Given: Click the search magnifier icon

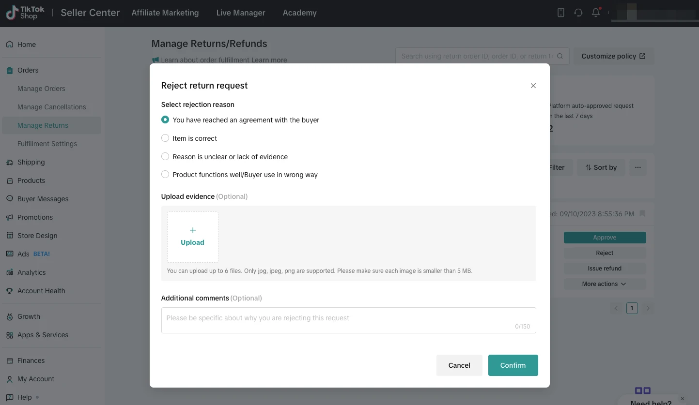Looking at the screenshot, I should click(560, 56).
